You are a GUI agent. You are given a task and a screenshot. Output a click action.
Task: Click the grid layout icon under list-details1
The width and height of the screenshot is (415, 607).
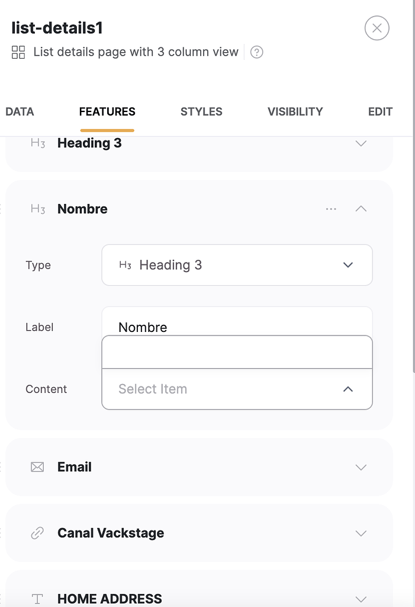click(x=18, y=52)
